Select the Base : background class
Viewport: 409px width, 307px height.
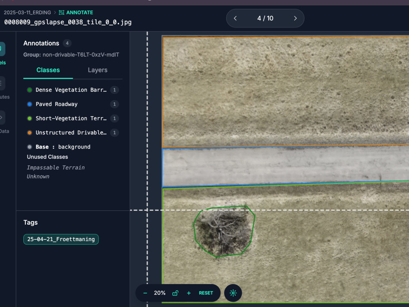coord(58,147)
